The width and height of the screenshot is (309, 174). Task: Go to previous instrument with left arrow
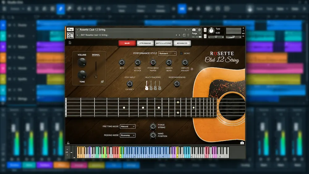coord(185,30)
